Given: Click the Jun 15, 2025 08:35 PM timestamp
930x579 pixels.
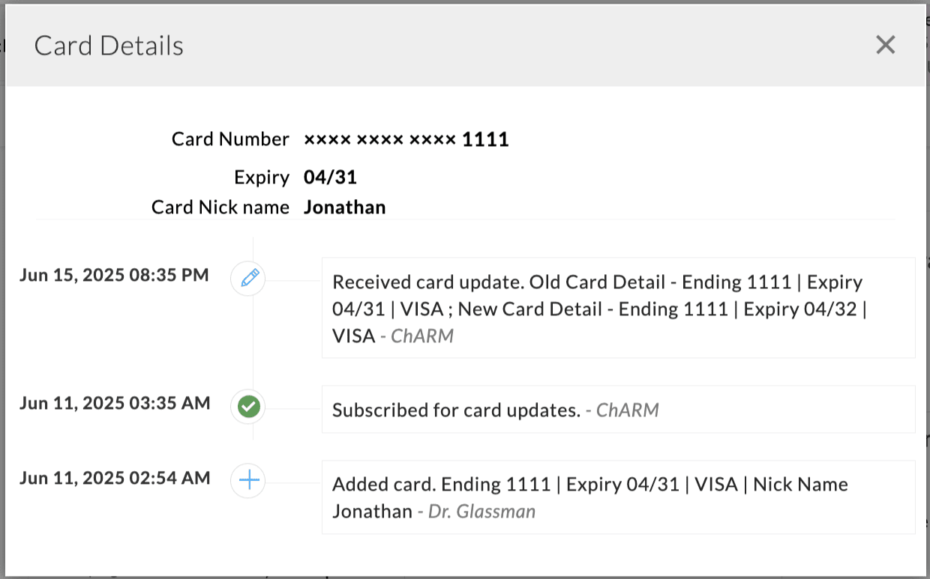Looking at the screenshot, I should (114, 275).
